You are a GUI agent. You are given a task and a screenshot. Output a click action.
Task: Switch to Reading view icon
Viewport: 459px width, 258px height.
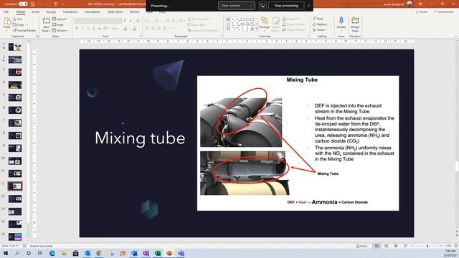click(395, 246)
